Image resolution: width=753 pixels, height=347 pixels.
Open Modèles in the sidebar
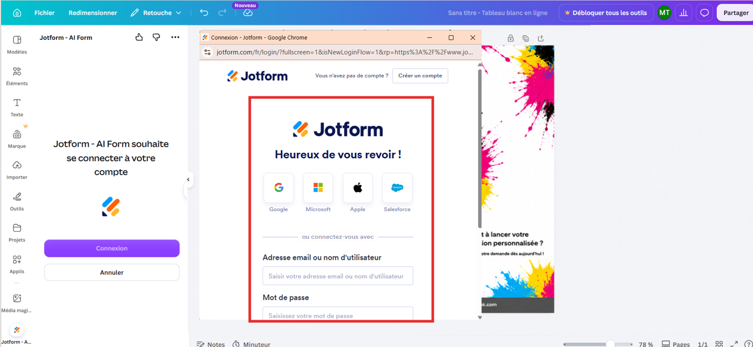point(17,45)
